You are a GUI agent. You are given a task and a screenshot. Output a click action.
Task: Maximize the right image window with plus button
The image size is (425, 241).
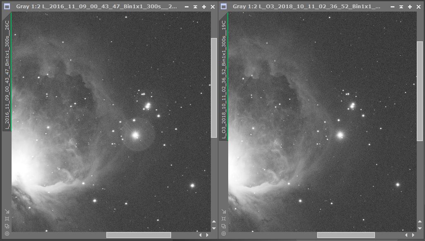pos(410,7)
